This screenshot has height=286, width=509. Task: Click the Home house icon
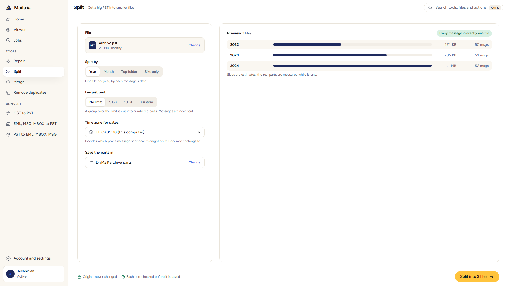click(8, 19)
